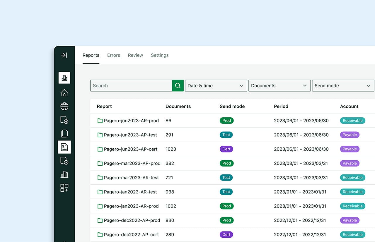Open report Pagero-mar2023-AP-prod
The width and height of the screenshot is (375, 242).
tap(132, 163)
